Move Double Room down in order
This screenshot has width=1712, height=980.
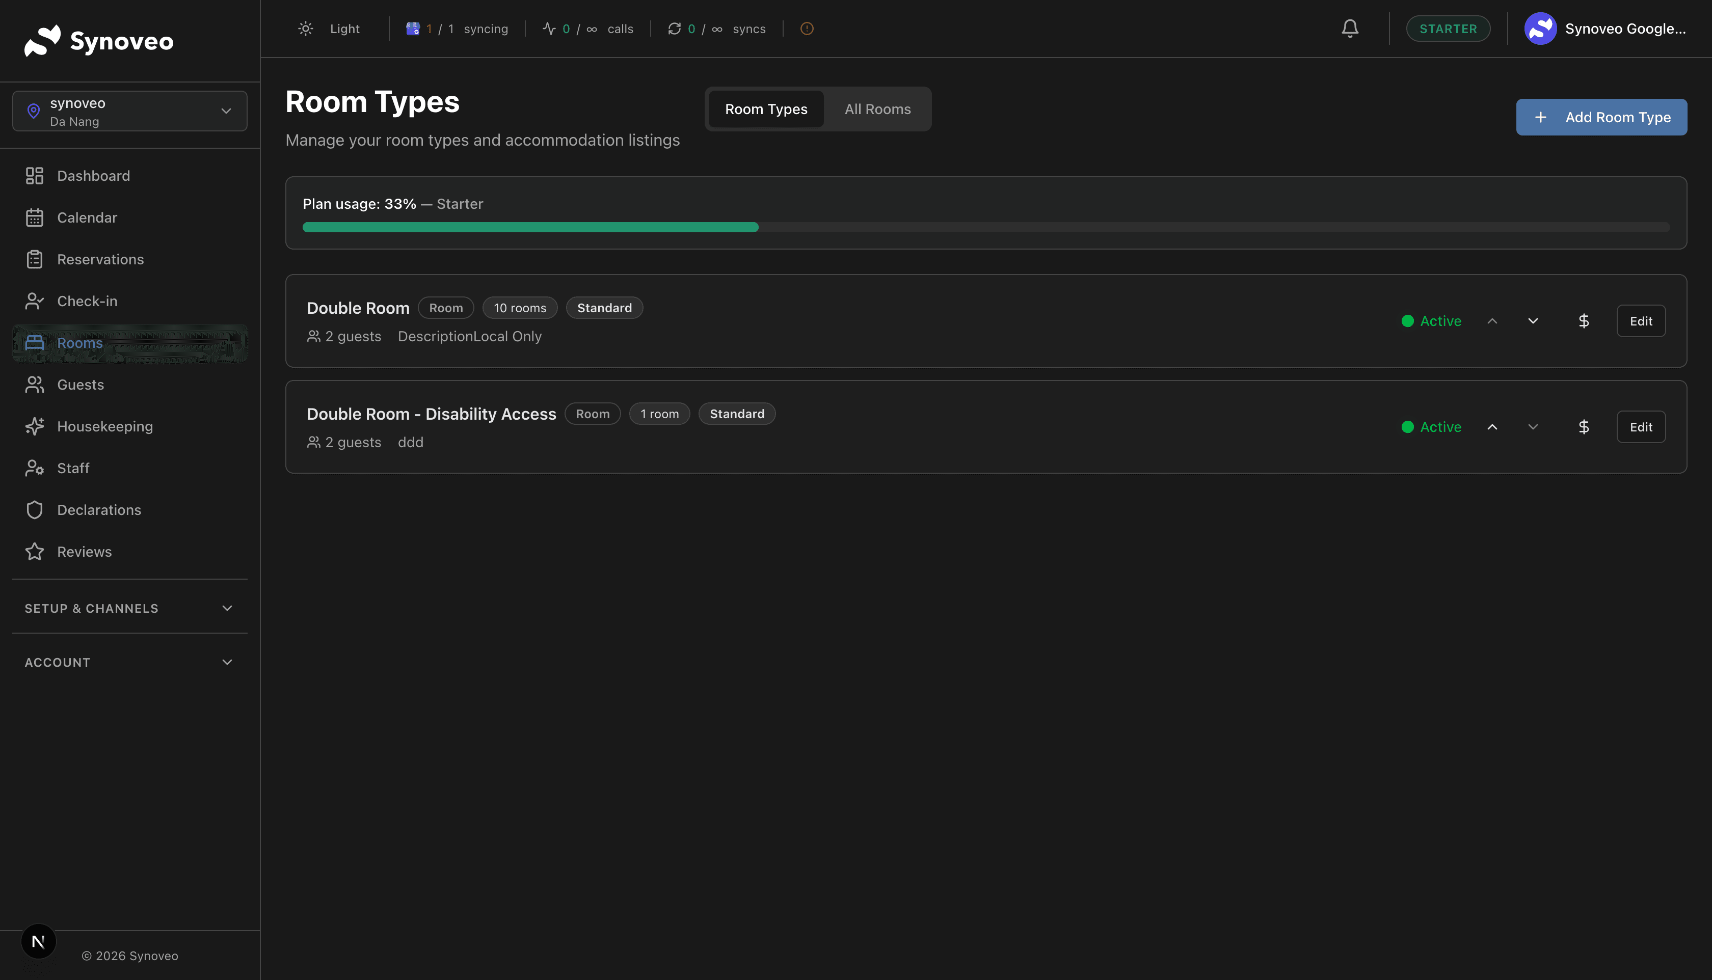[1533, 321]
